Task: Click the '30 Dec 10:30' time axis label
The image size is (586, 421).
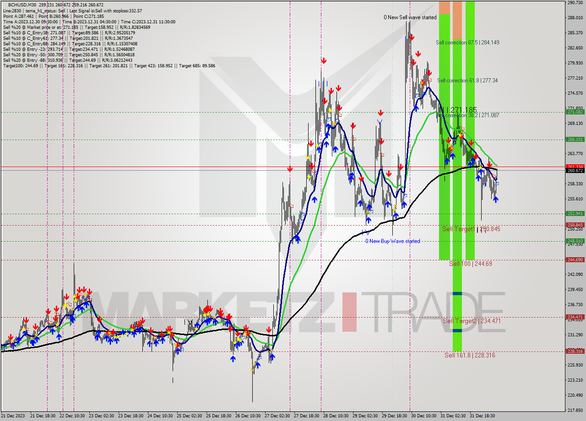Action: coord(423,416)
